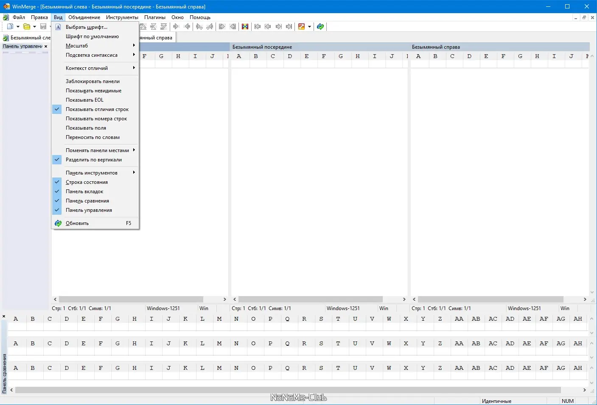Enable "Показывать поля" menu option

click(95, 128)
